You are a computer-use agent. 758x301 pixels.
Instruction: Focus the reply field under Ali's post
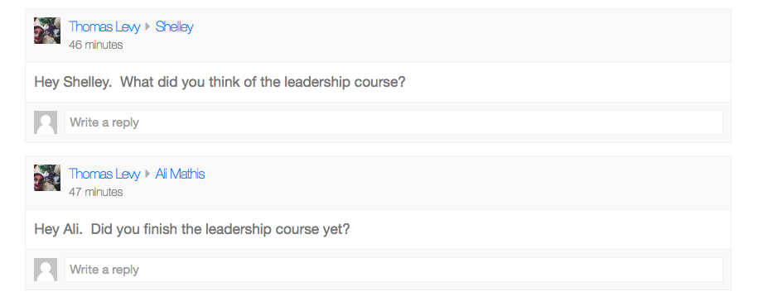tap(393, 270)
